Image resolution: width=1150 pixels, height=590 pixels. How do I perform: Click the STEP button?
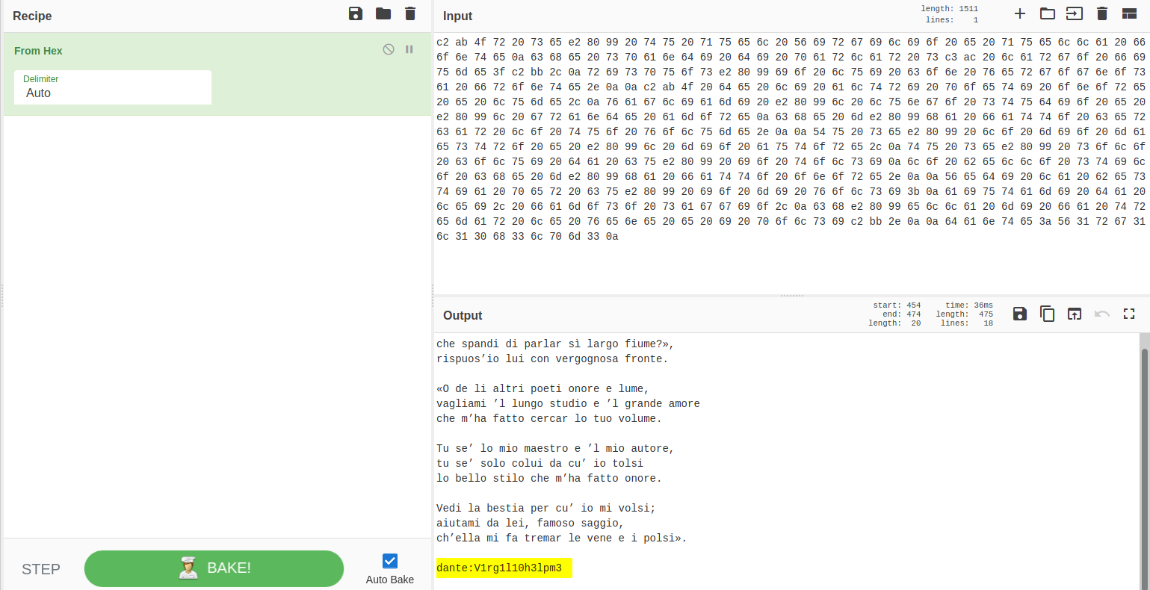click(41, 569)
